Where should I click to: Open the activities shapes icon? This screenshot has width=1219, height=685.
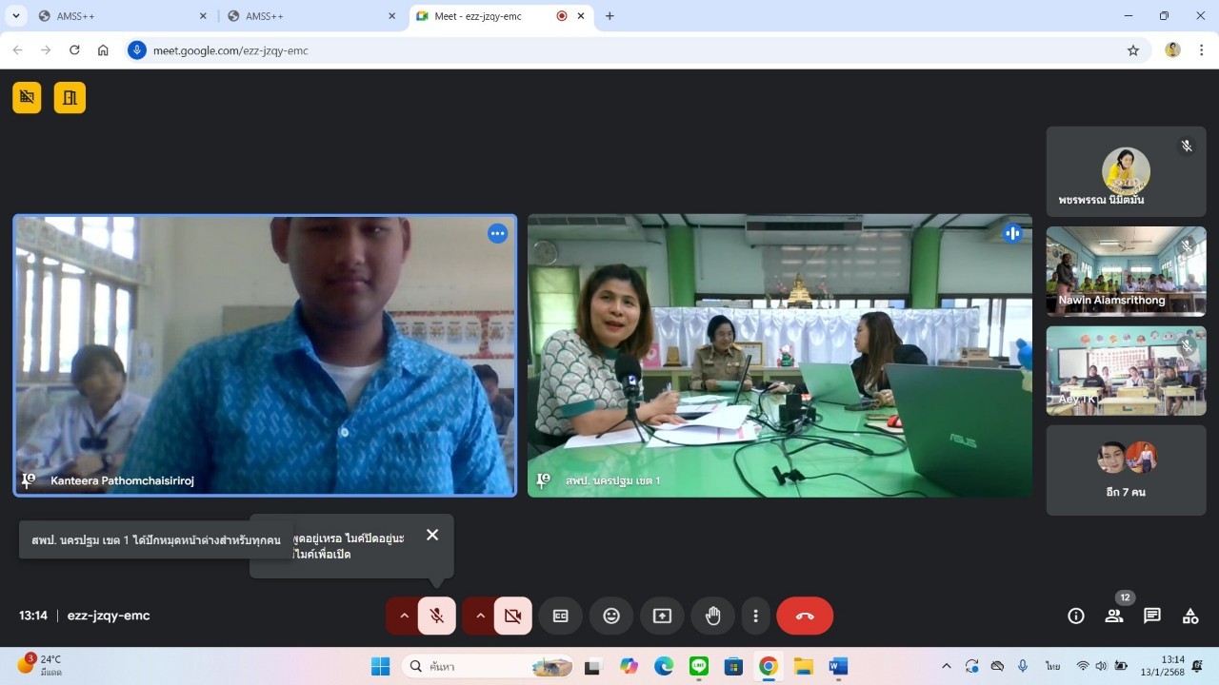pyautogui.click(x=1190, y=616)
